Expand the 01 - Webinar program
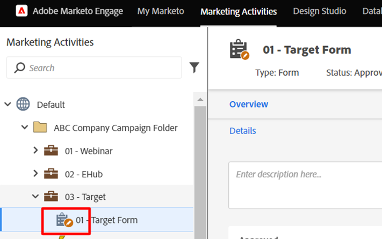Viewport: 382px width, 239px height. [x=35, y=151]
